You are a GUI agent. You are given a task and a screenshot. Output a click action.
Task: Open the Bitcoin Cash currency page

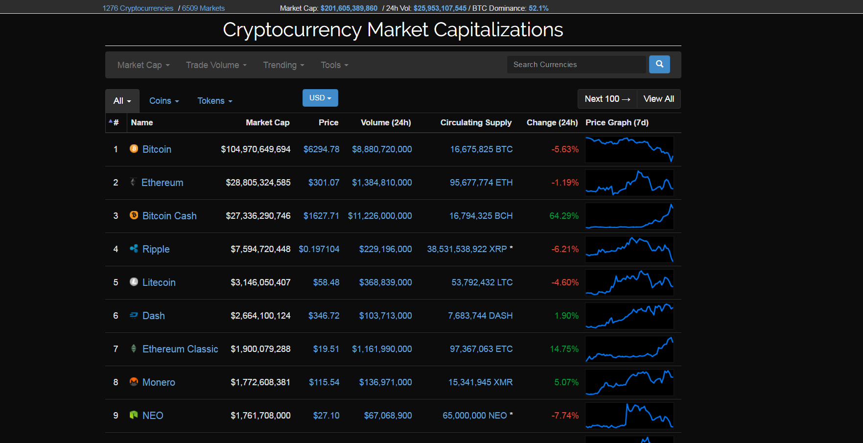coord(169,216)
